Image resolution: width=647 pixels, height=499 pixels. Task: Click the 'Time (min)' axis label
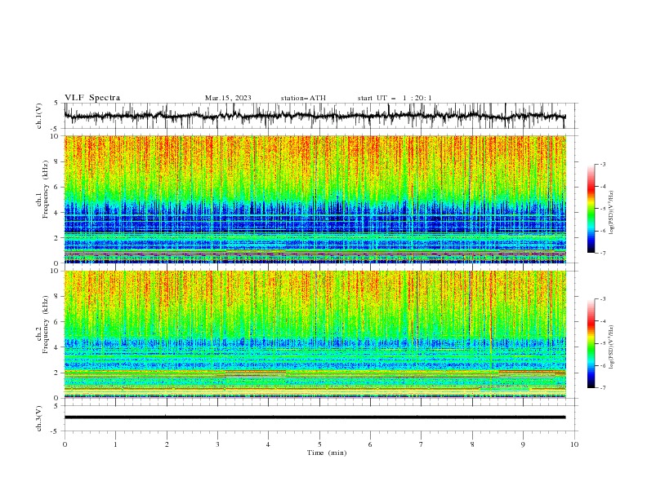pos(327,453)
